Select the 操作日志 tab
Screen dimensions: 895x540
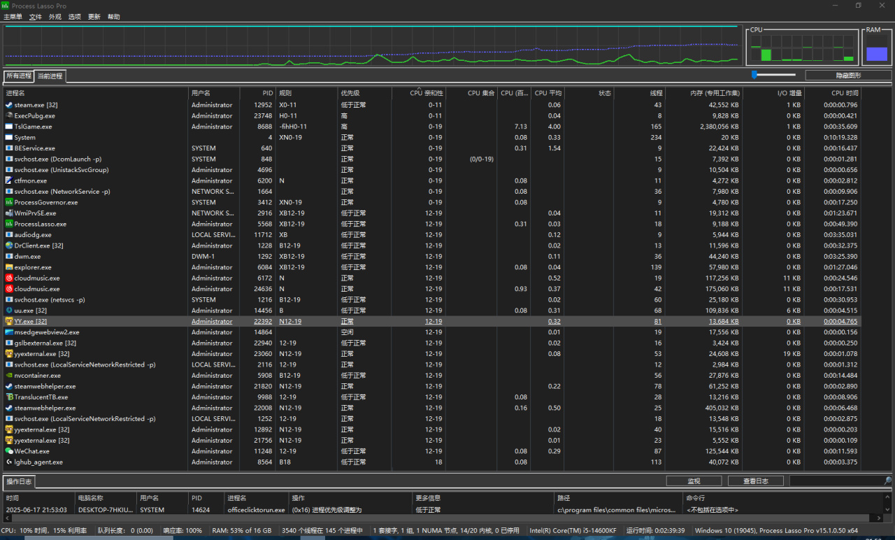[x=19, y=481]
